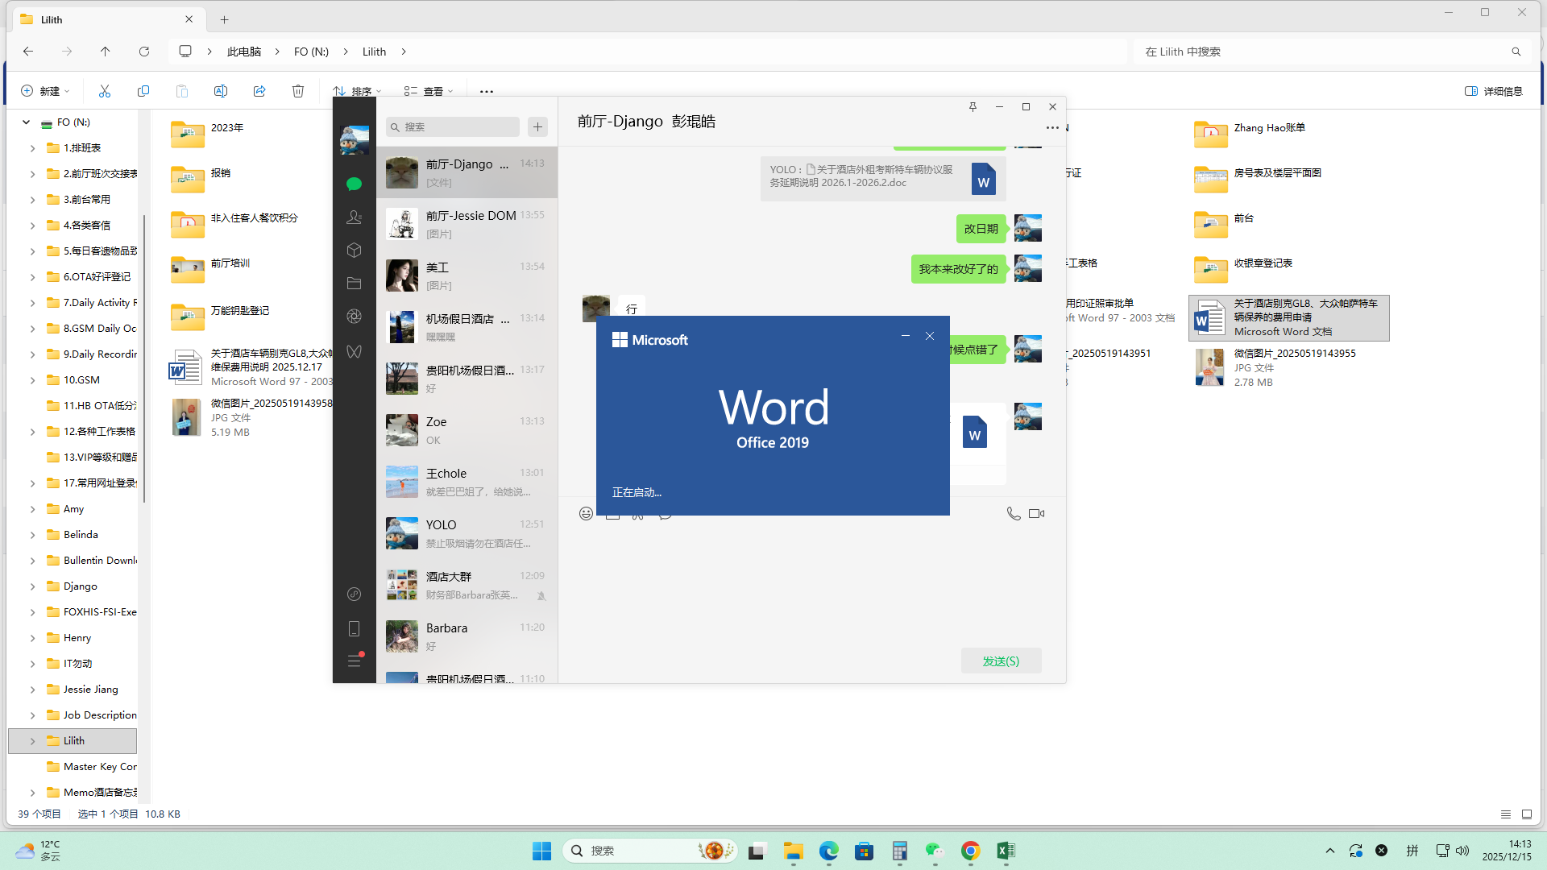Switch to large thumbnails view in status bar
The height and width of the screenshot is (870, 1547).
pyautogui.click(x=1526, y=814)
